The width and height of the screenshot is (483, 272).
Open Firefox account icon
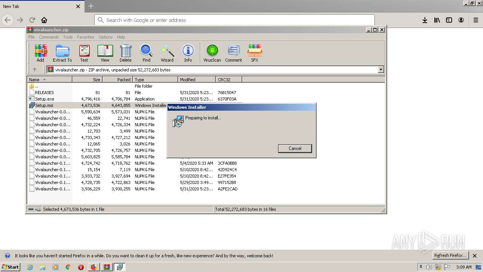[x=461, y=20]
